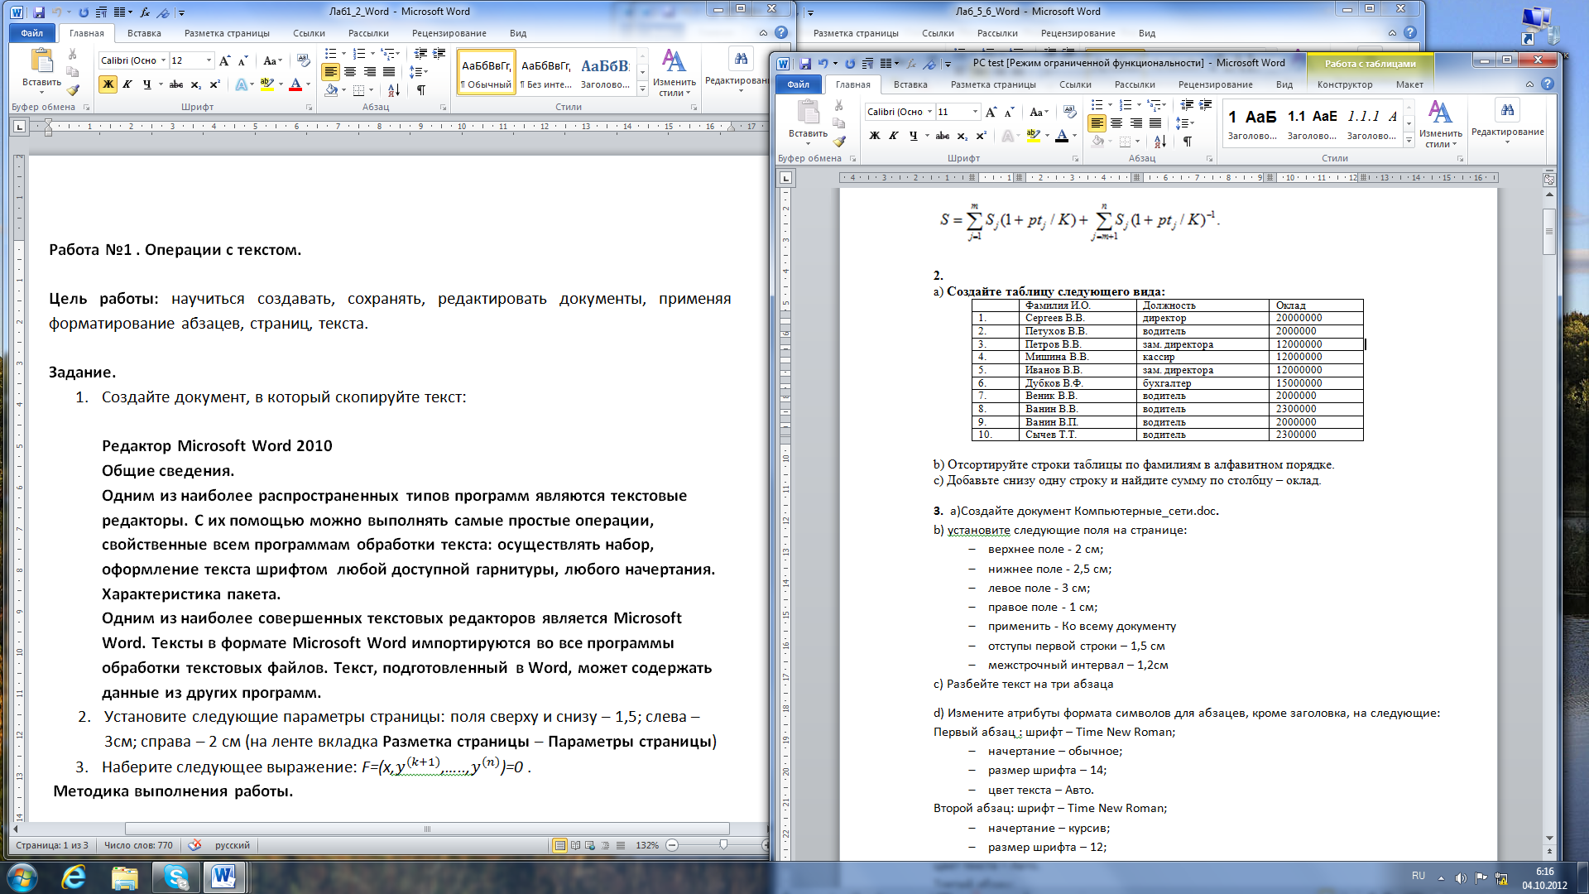Open font name dropdown in PC test window
Image resolution: width=1589 pixels, height=894 pixels.
(929, 112)
